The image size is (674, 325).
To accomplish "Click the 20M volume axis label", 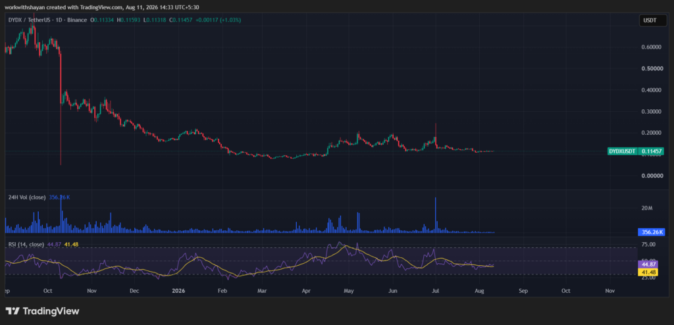I will pyautogui.click(x=648, y=208).
